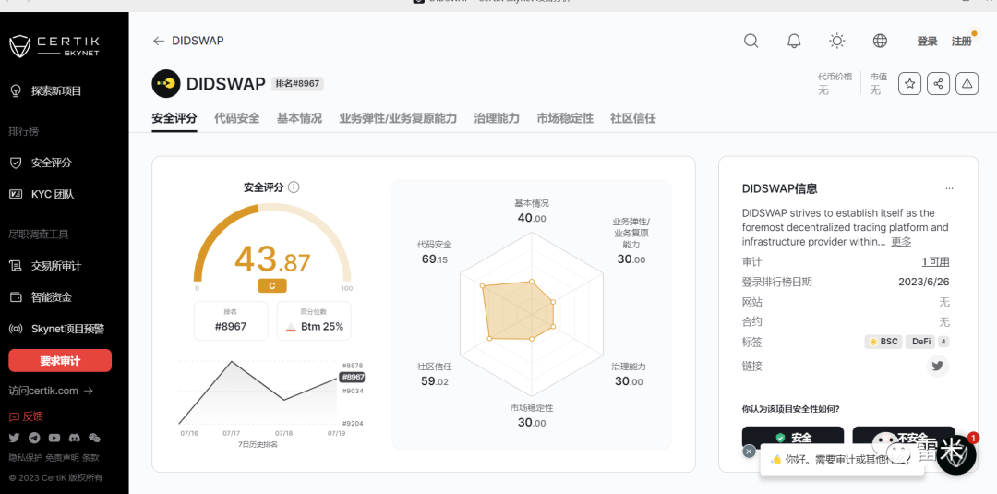The image size is (997, 494).
Task: Switch to the 市场稳定性 tab
Action: [x=565, y=118]
